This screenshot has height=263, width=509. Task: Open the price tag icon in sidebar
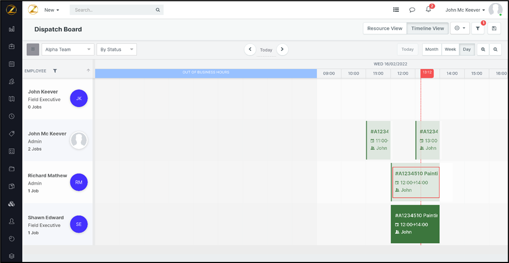click(12, 134)
